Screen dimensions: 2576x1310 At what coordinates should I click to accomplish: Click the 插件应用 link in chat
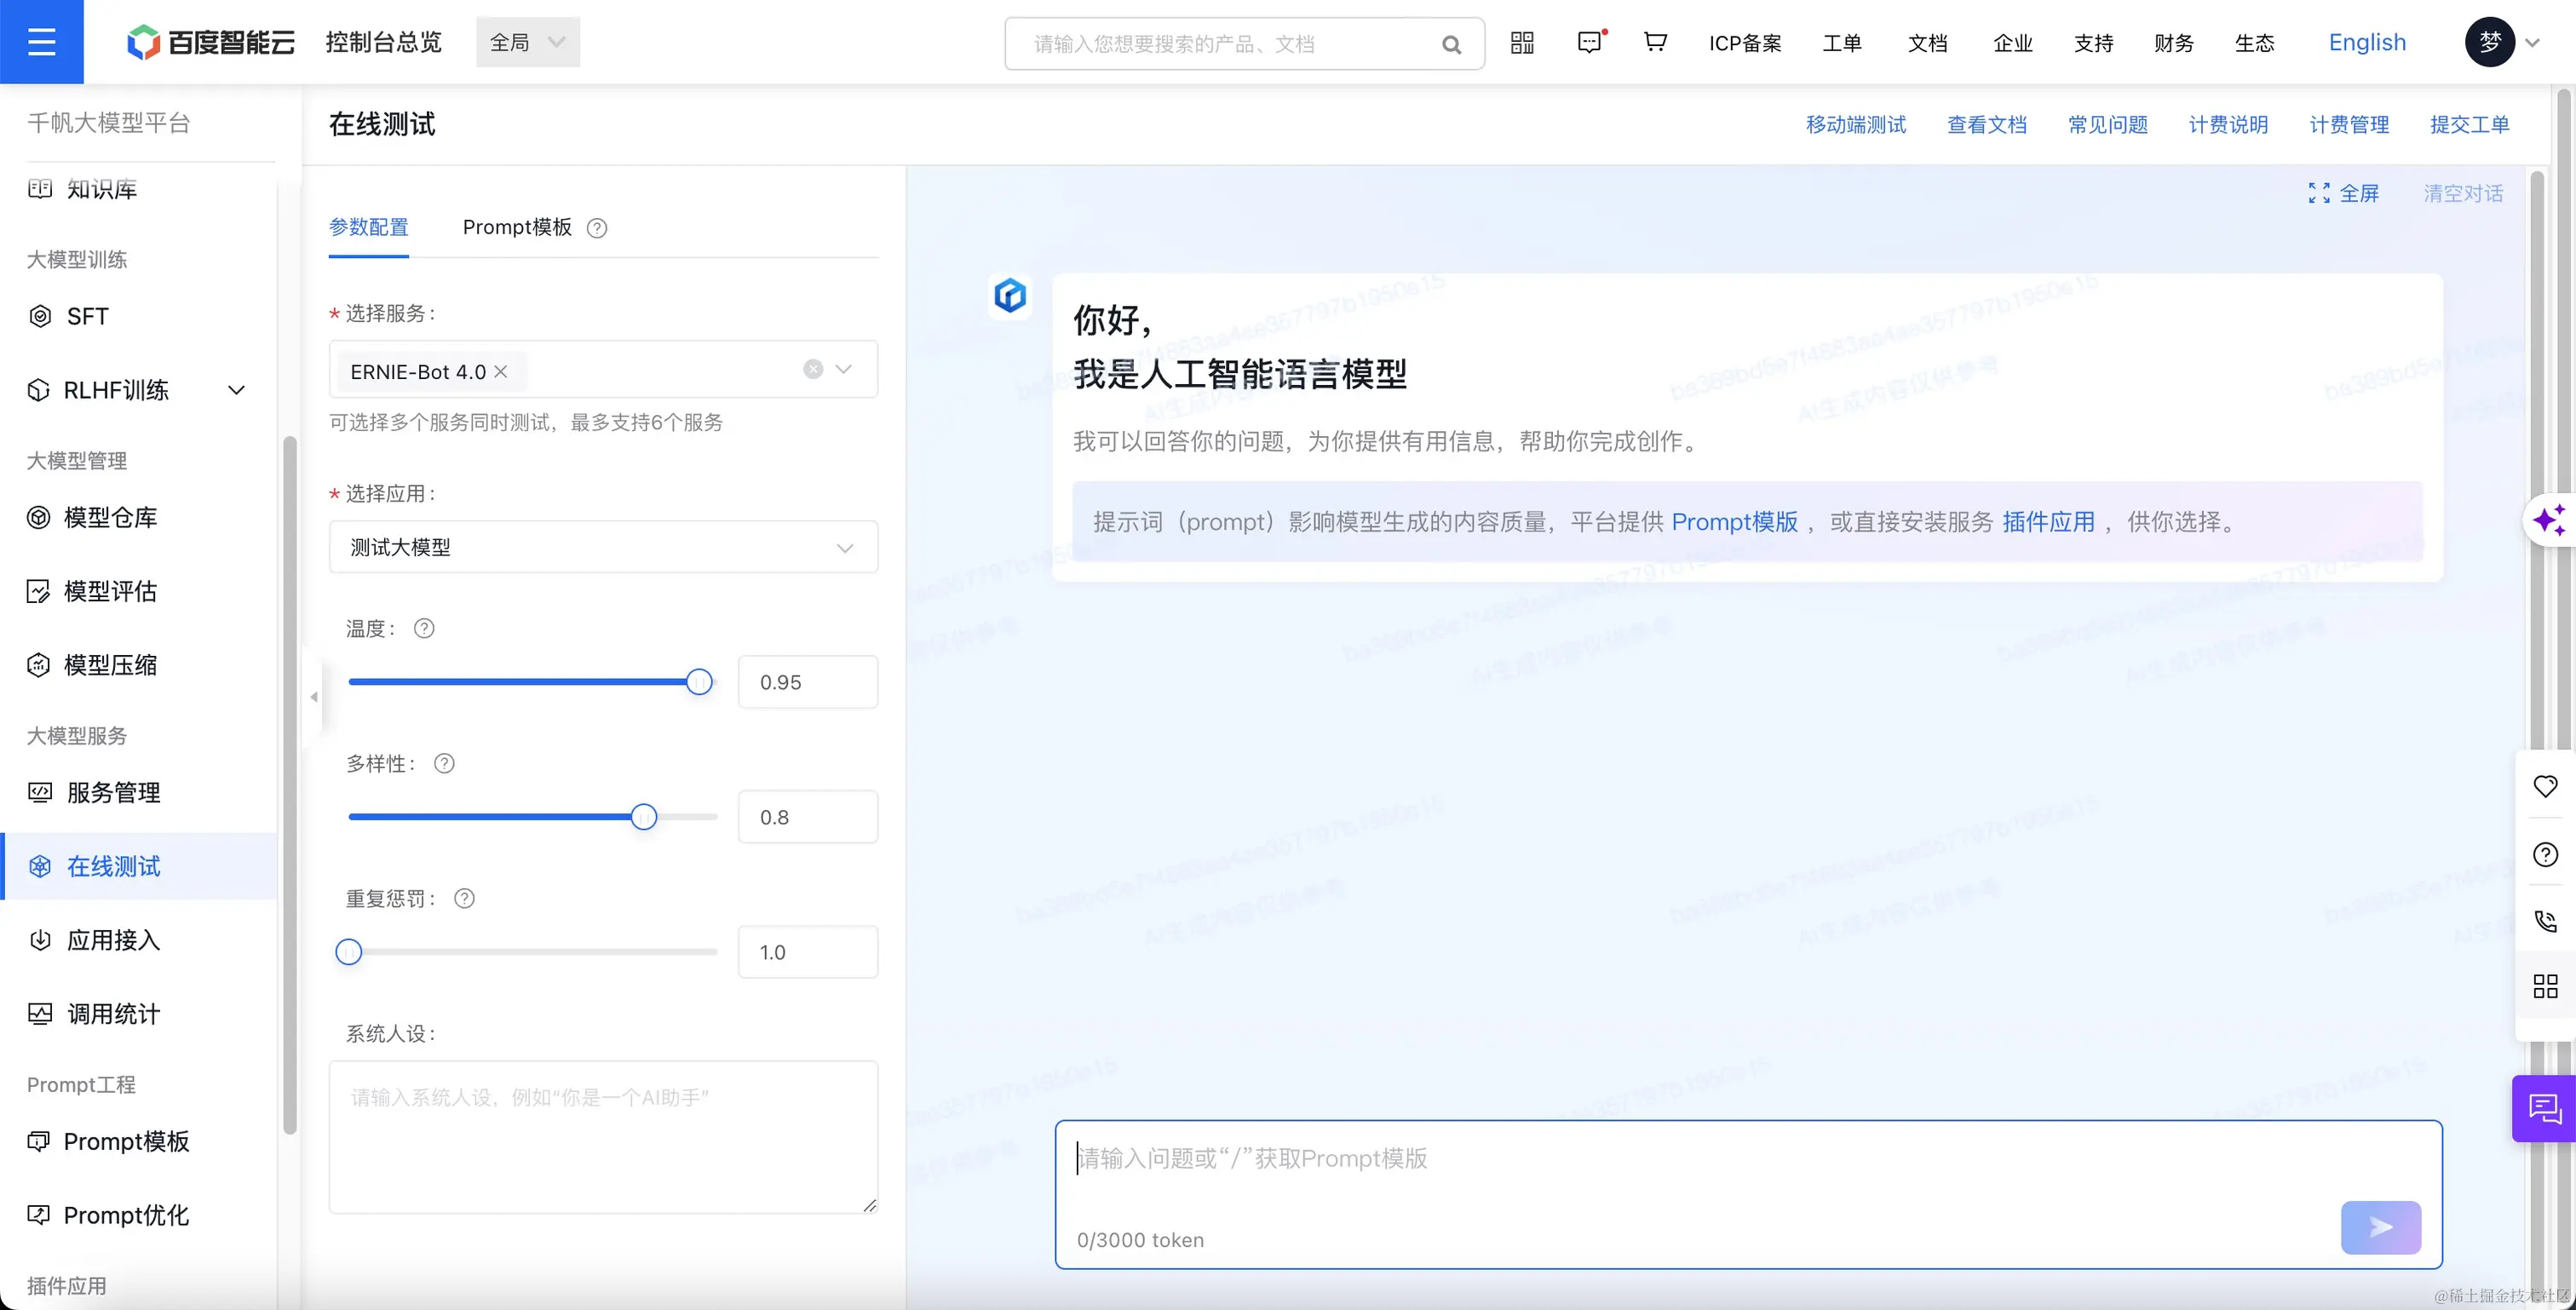click(x=2048, y=521)
